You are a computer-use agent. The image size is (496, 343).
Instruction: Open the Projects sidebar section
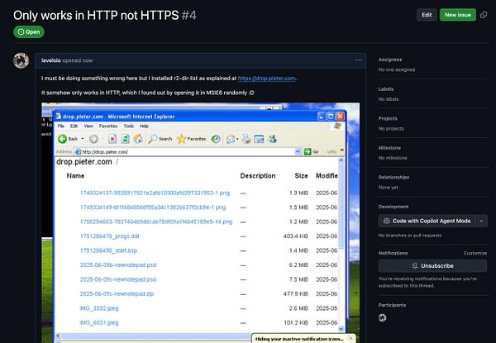[388, 118]
